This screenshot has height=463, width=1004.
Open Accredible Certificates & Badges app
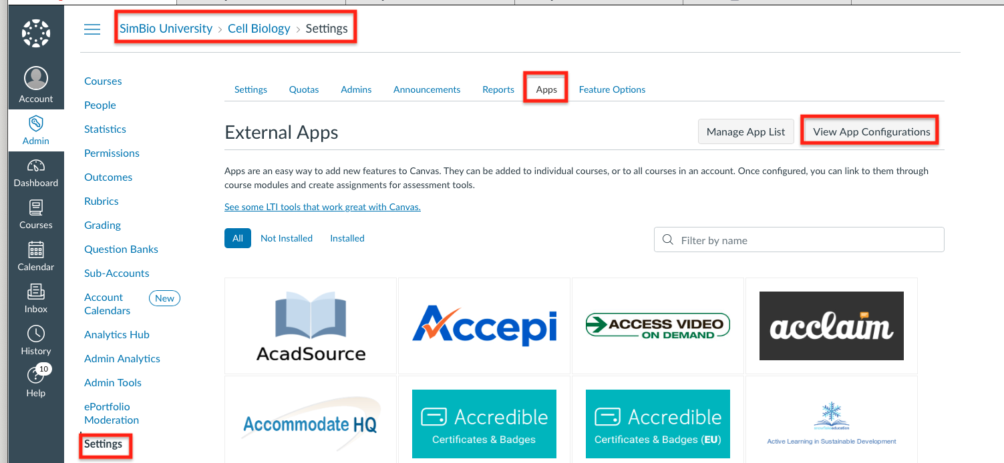[484, 420]
